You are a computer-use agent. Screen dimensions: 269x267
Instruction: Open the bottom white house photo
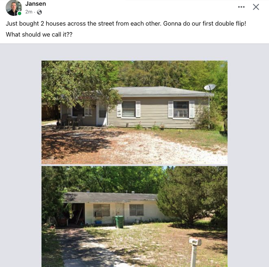tap(134, 216)
